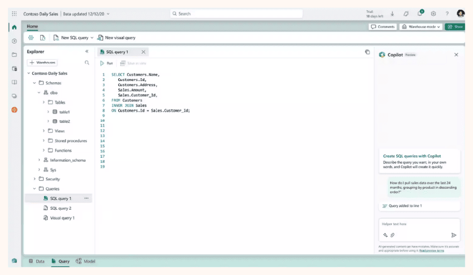Viewport: 473px width, 275px height.
Task: Open the Browse folder icon in sidebar
Action: pos(14,54)
